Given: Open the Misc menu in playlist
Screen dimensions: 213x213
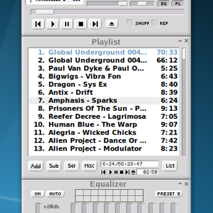Looking at the screenshot, I should tap(89, 166).
